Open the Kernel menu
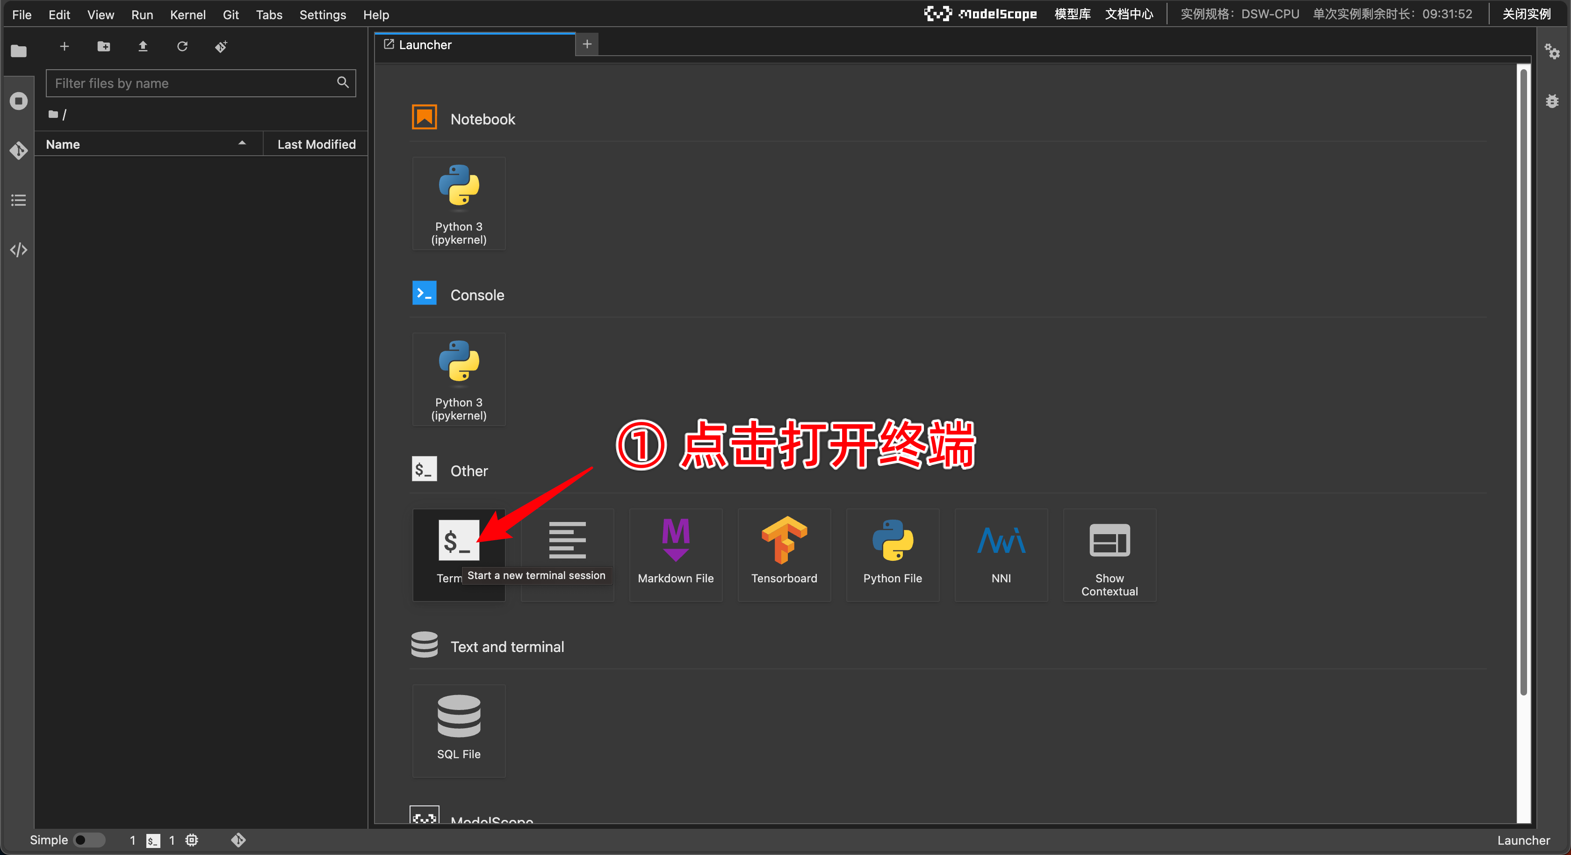The height and width of the screenshot is (855, 1571). pos(187,14)
